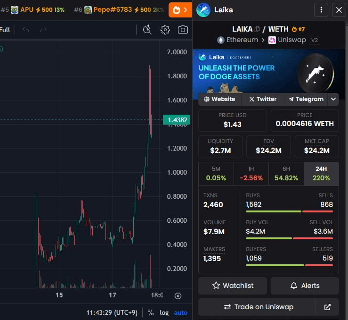Open trending #6 Pepe#6783 token link
The width and height of the screenshot is (348, 320).
pos(119,10)
